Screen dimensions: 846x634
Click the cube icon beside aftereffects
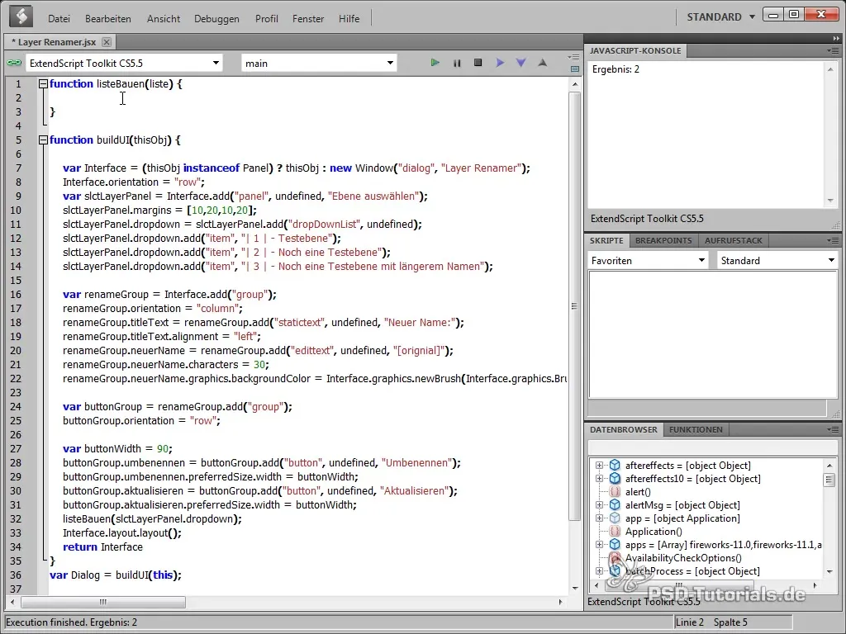[x=615, y=466]
